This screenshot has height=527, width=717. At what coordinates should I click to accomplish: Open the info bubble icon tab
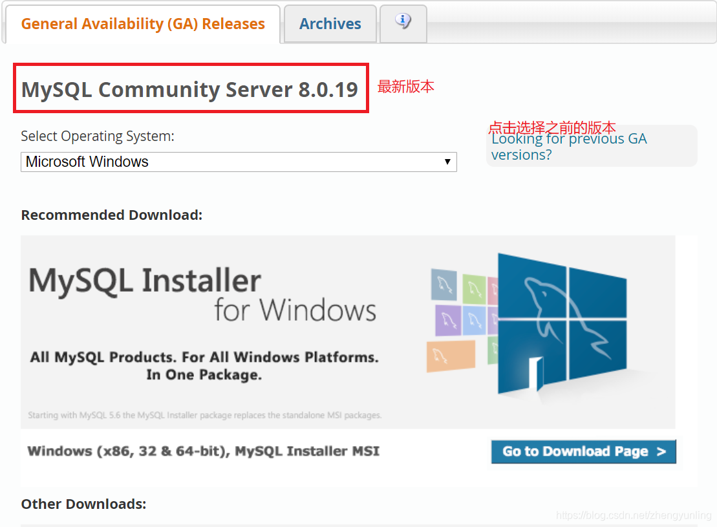[403, 23]
